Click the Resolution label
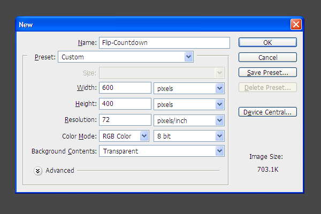Screen dimensions: 321x214 click(x=81, y=120)
